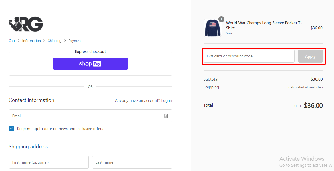Click the RG store logo
This screenshot has height=171, width=334.
click(26, 24)
